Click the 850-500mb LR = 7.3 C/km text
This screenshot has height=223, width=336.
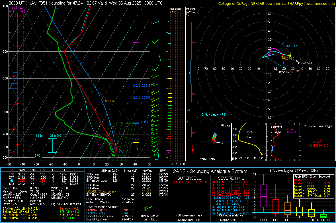(20, 215)
